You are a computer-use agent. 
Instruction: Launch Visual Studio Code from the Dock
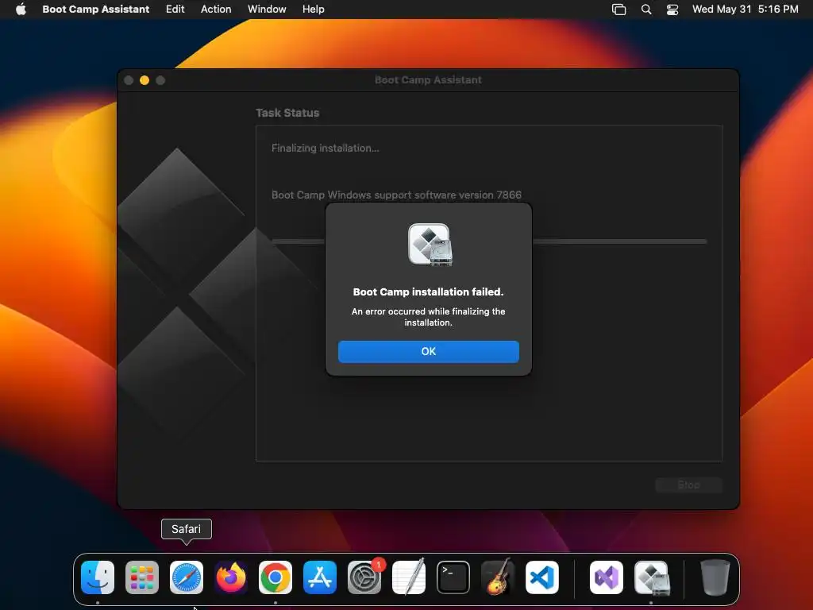[x=541, y=577]
